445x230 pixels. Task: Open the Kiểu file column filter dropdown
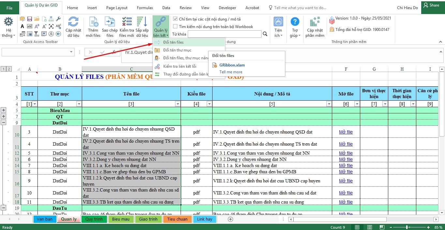[x=209, y=104]
